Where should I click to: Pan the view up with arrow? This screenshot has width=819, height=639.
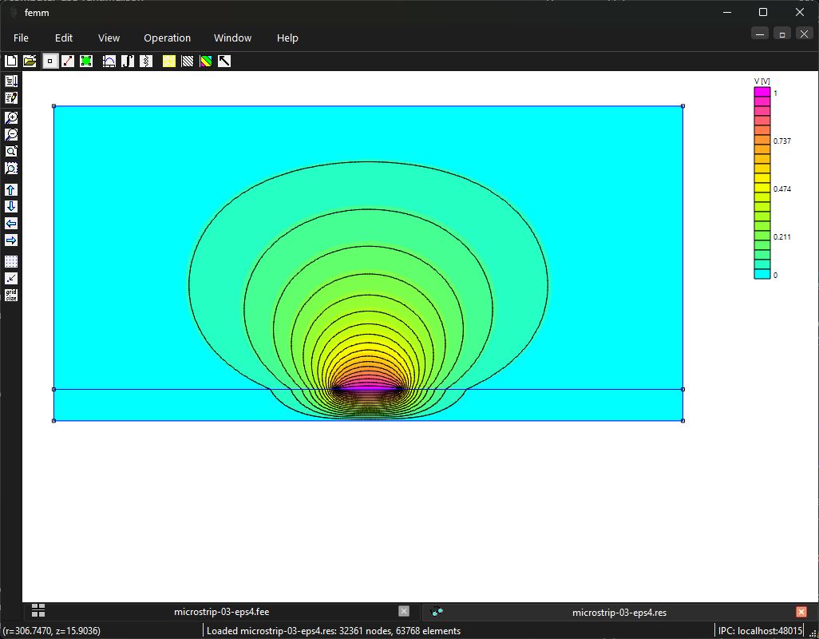point(11,189)
